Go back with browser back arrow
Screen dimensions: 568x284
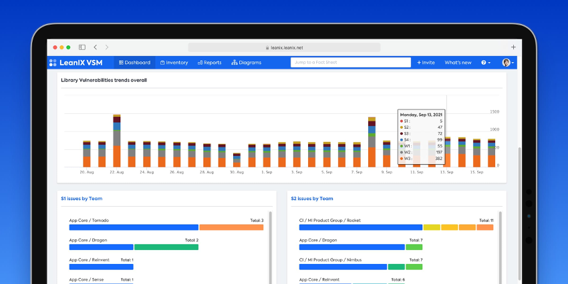96,47
